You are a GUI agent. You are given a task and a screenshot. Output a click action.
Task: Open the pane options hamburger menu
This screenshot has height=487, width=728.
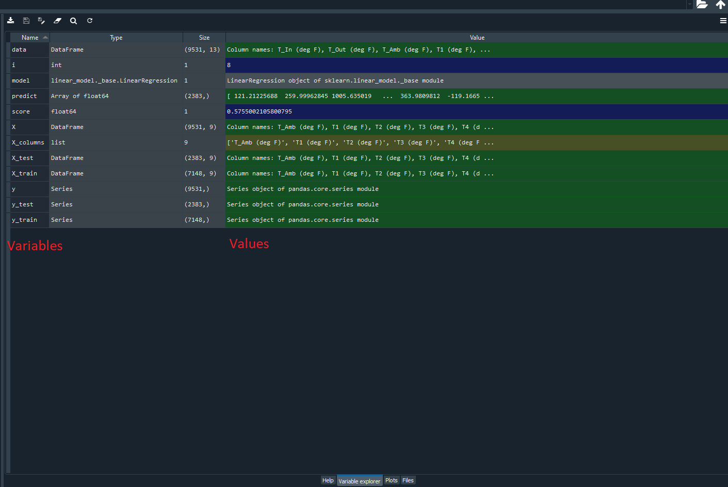(x=723, y=21)
